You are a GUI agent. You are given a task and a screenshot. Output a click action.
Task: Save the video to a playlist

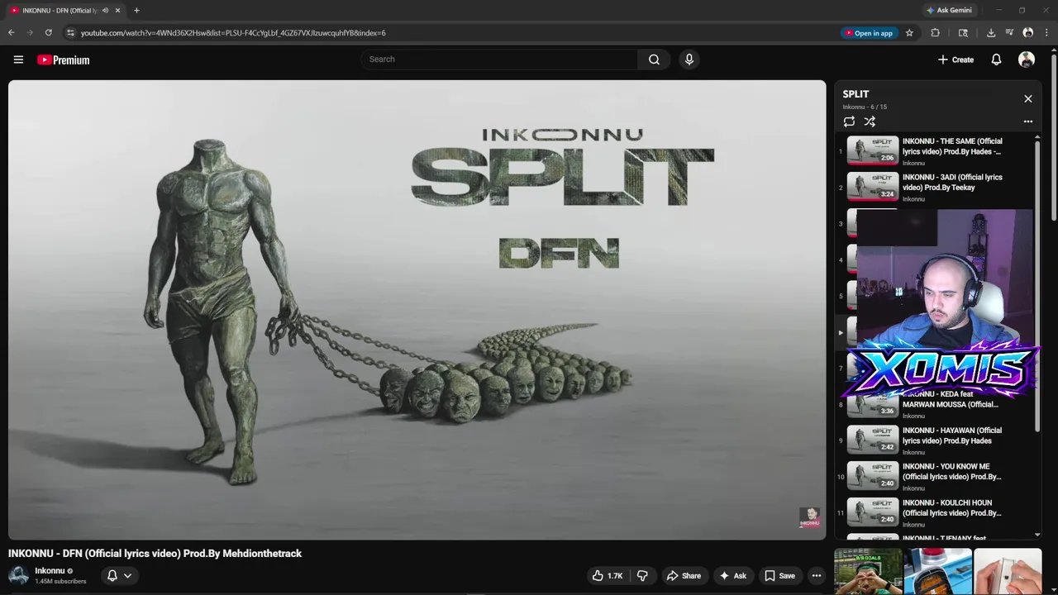pyautogui.click(x=779, y=576)
